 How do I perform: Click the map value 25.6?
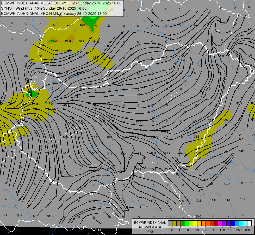click(x=197, y=137)
